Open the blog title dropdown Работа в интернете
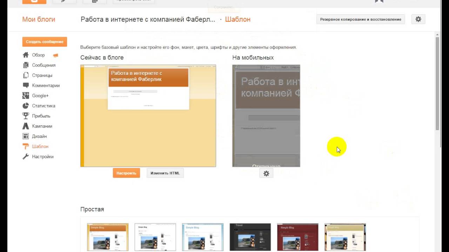The image size is (449, 252). (148, 19)
